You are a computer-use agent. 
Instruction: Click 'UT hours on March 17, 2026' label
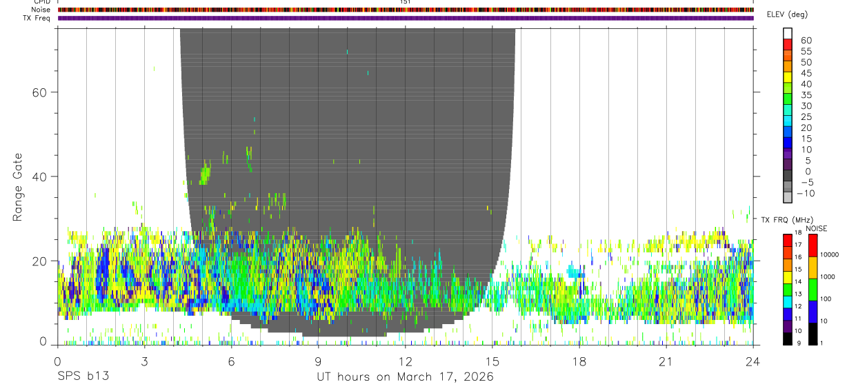click(405, 377)
